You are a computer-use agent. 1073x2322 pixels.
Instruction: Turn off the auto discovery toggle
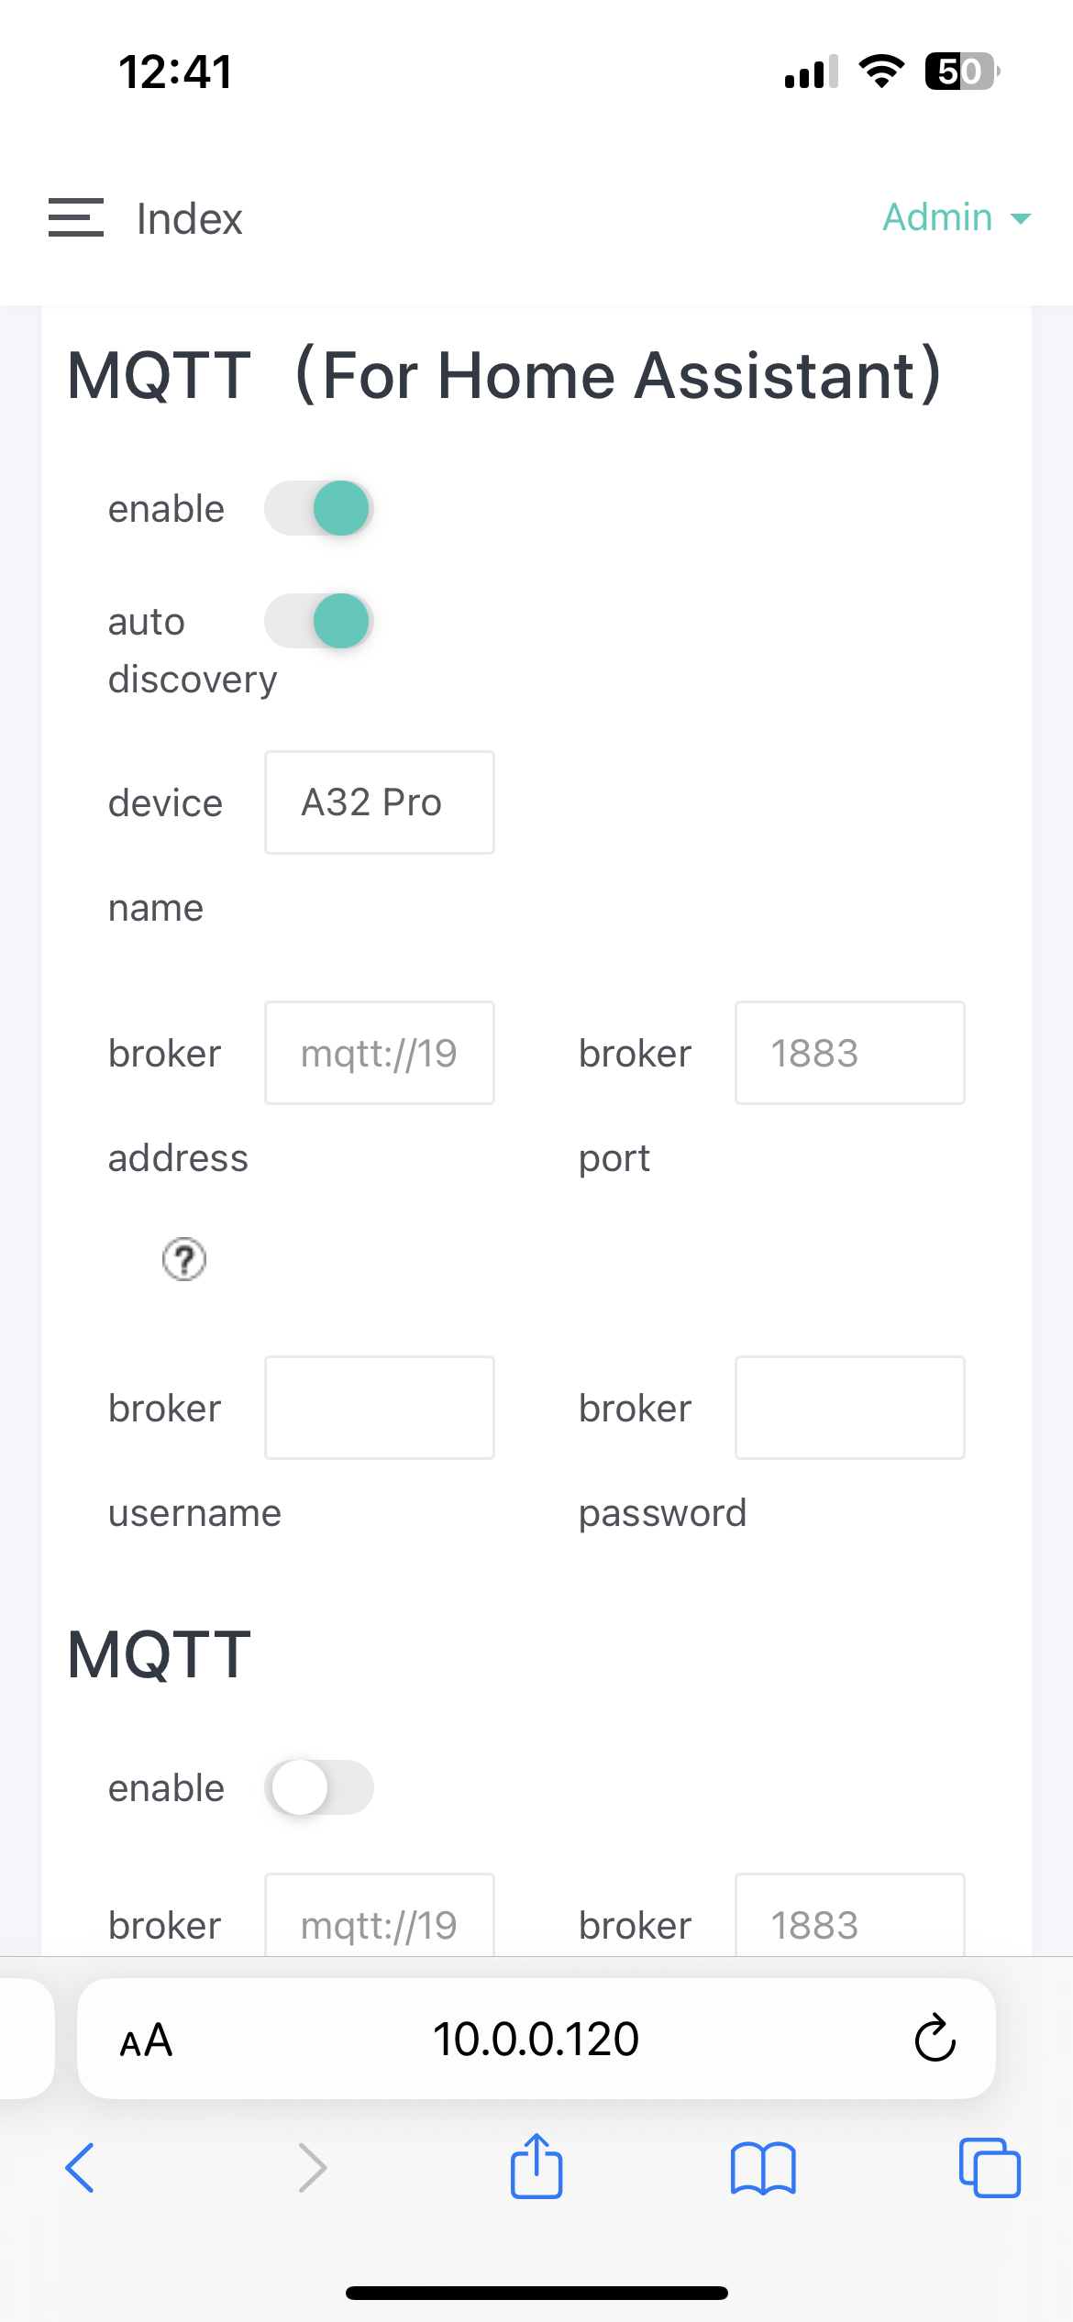click(x=319, y=621)
